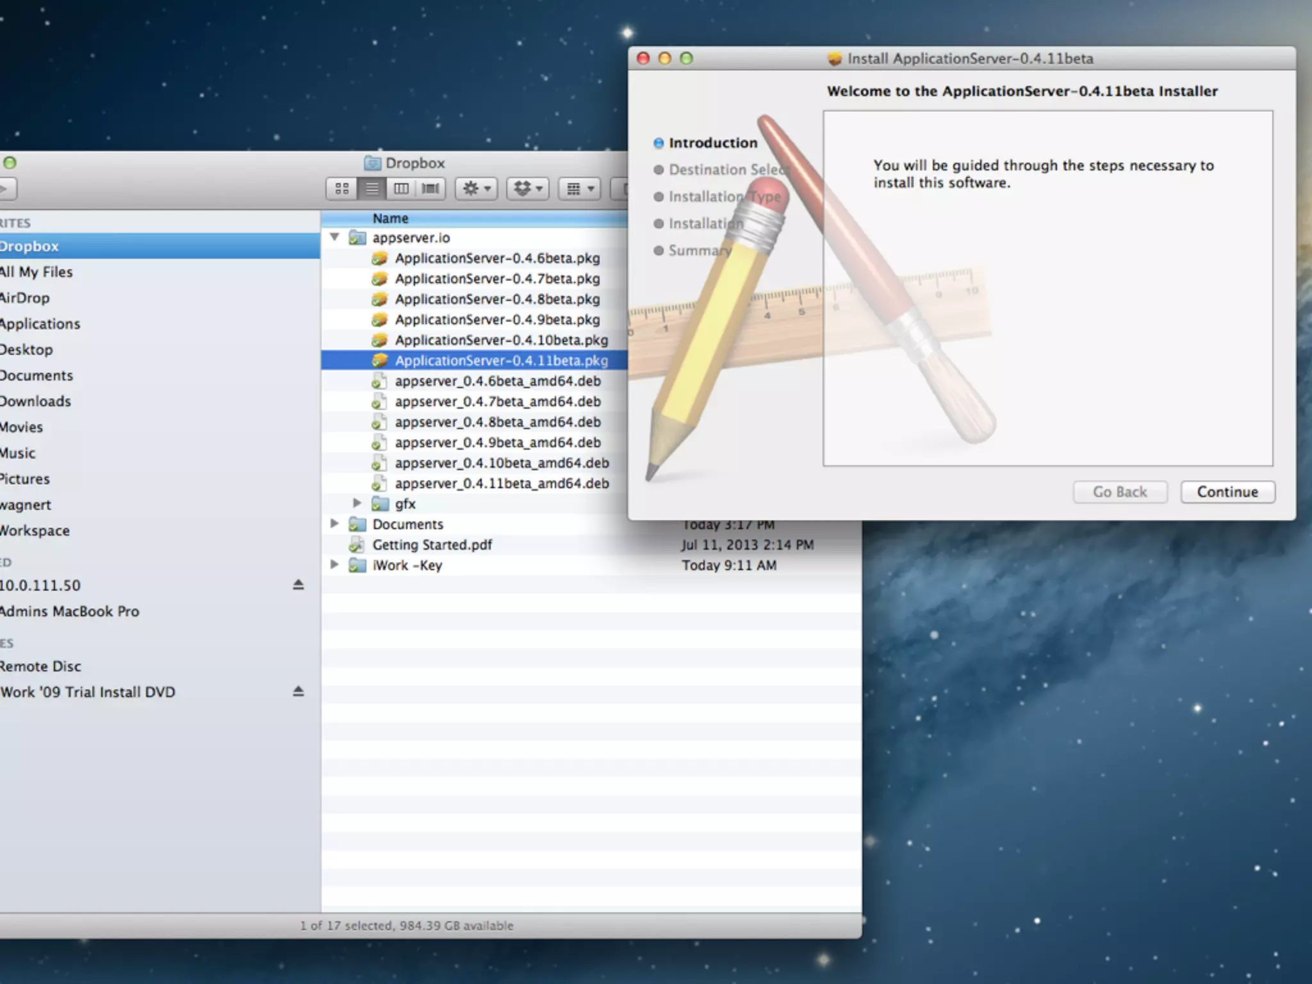
Task: Click the Go Back button in installer
Action: [x=1120, y=492]
